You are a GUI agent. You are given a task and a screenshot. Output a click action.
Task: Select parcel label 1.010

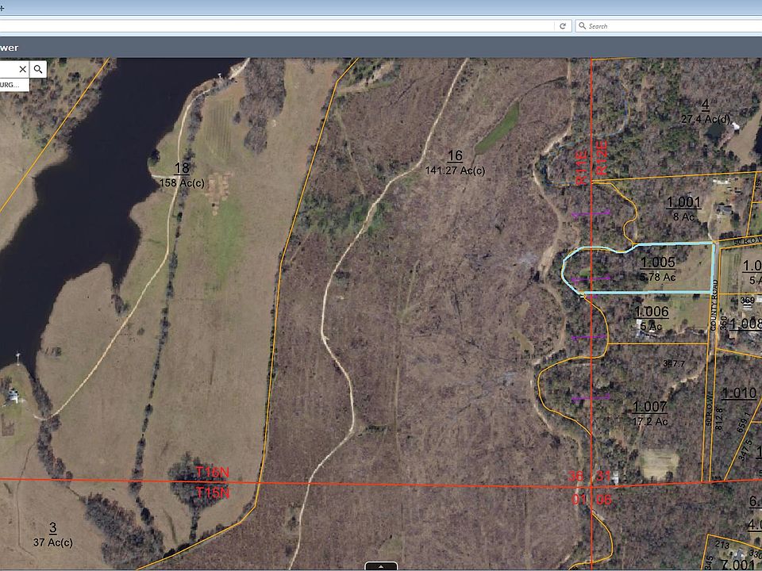pyautogui.click(x=739, y=393)
